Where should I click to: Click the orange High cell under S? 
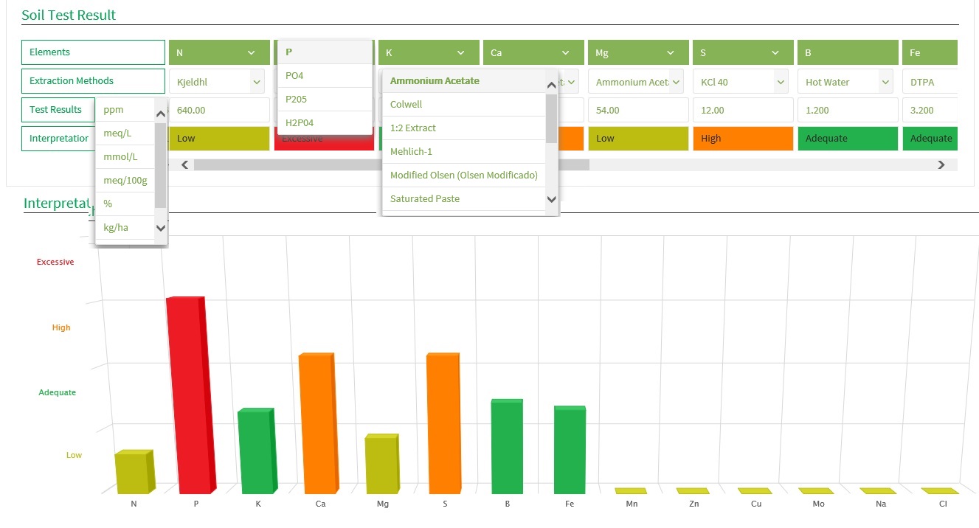[743, 139]
